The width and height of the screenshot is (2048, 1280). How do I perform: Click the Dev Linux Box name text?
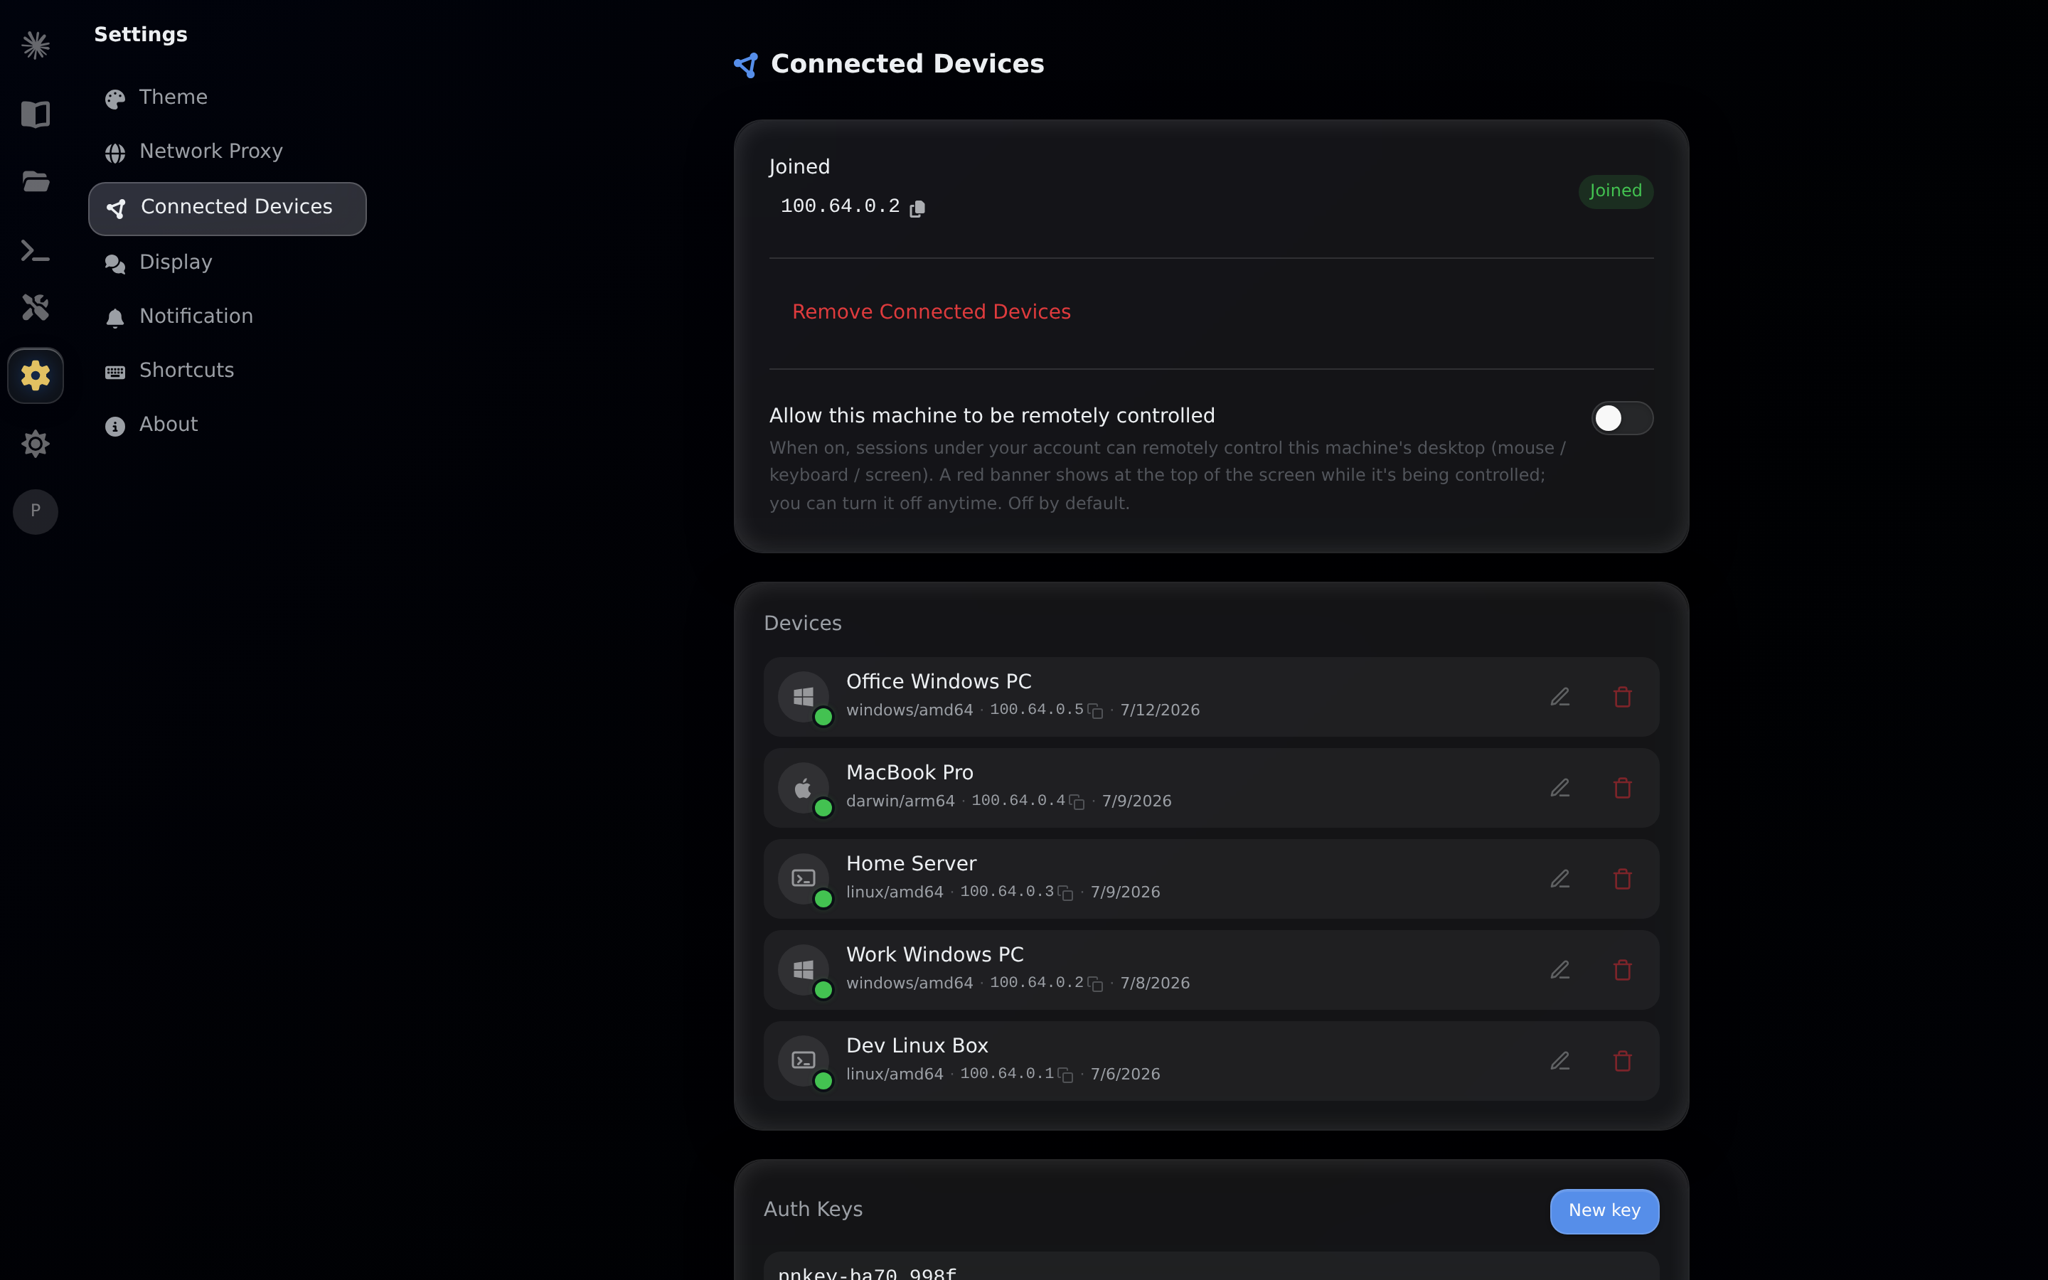tap(917, 1045)
